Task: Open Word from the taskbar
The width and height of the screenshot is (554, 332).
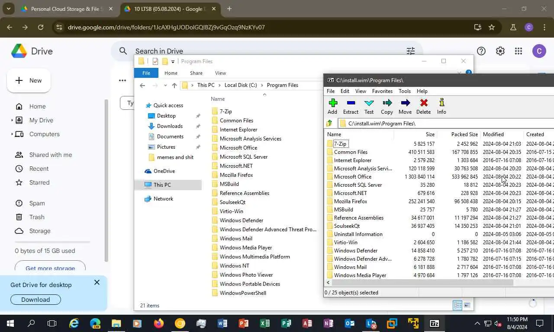Action: [x=222, y=323]
